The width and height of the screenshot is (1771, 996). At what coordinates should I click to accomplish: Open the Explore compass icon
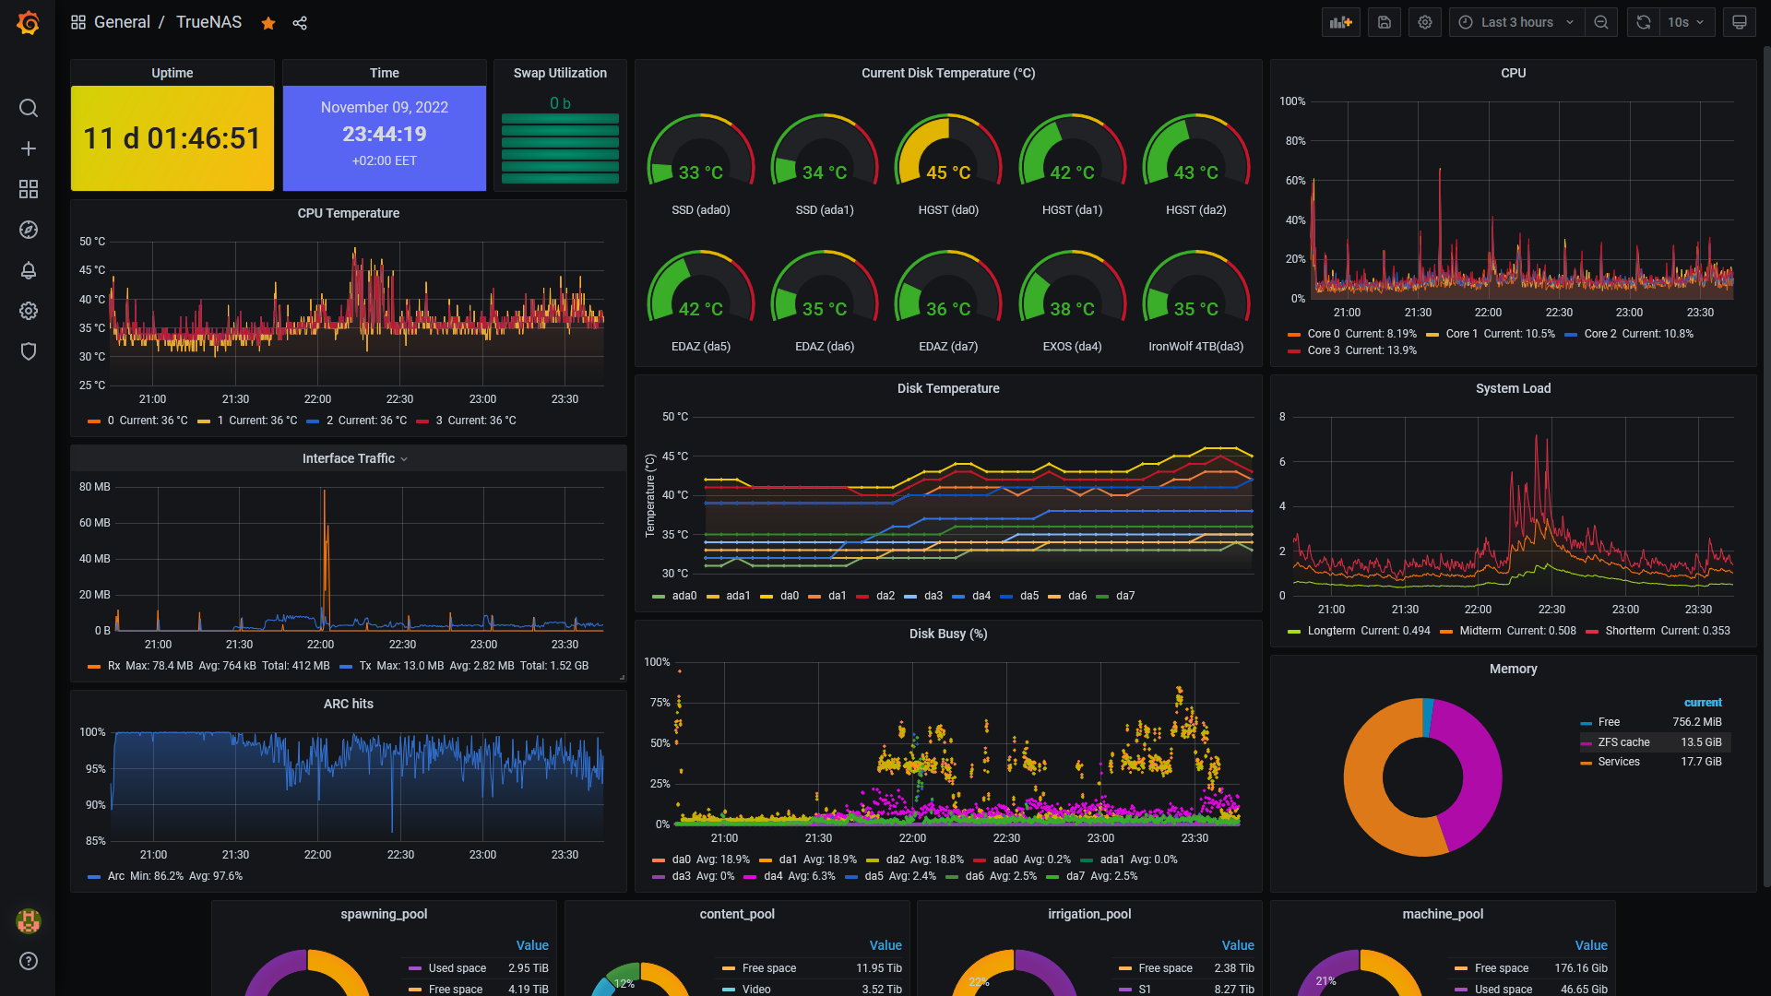coord(29,230)
